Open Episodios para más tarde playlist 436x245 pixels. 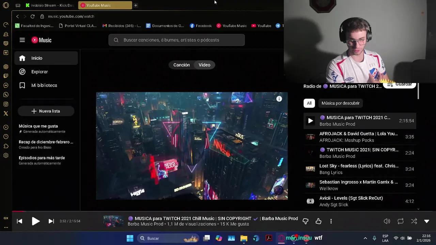coord(46,160)
